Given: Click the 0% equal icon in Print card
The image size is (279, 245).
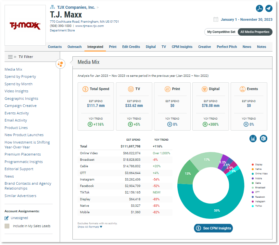Looking at the screenshot, I should [x=170, y=124].
